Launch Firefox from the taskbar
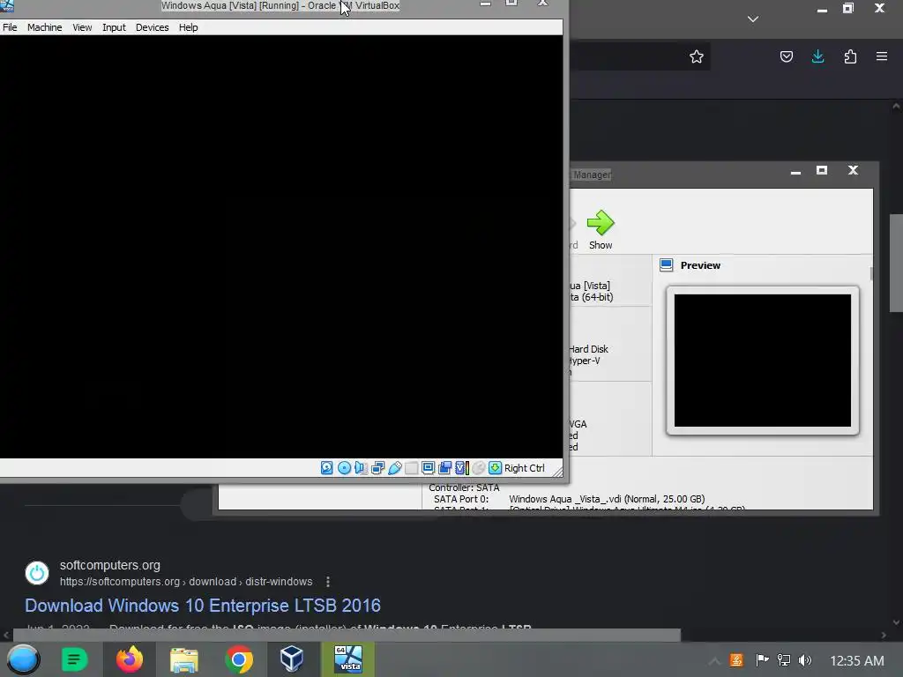This screenshot has height=677, width=903. coord(129,659)
